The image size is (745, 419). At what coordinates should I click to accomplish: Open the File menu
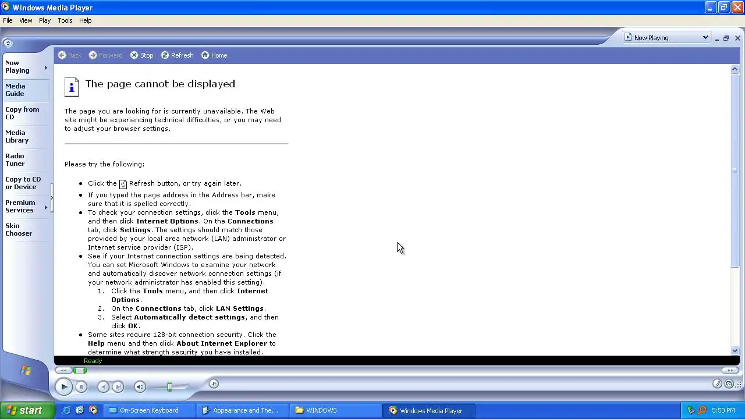[8, 20]
